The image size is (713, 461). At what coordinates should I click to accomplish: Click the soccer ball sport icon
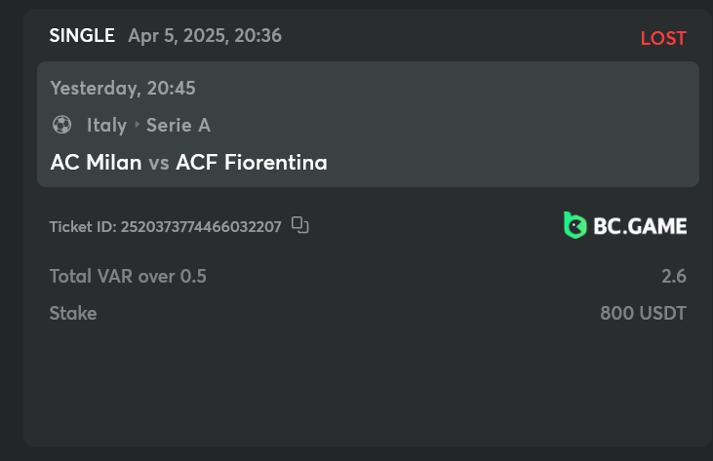pyautogui.click(x=62, y=125)
